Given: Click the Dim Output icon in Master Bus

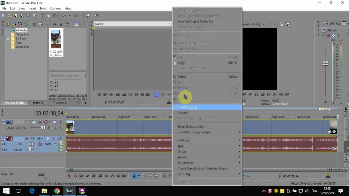Looking at the screenshot, I should pyautogui.click(x=338, y=24).
